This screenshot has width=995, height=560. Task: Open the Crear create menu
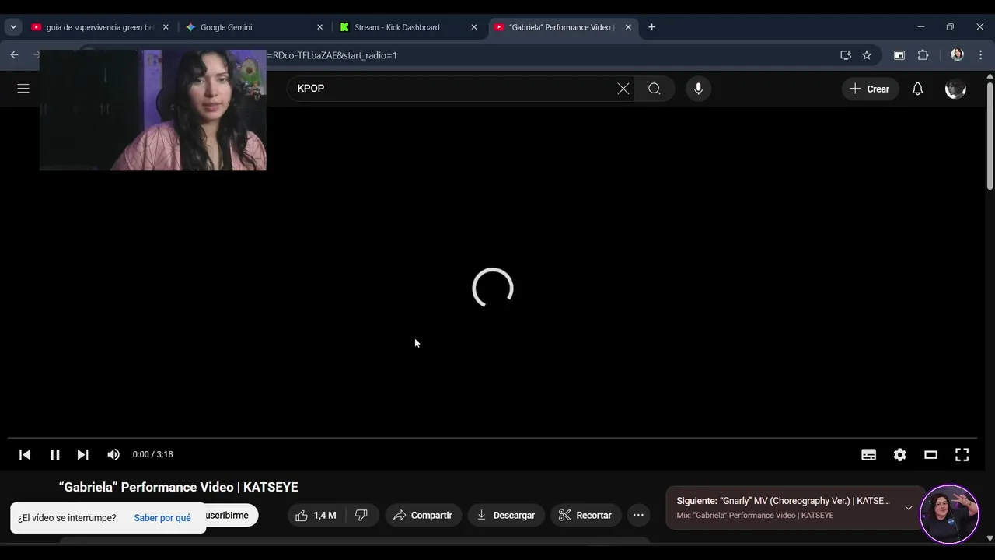point(870,89)
